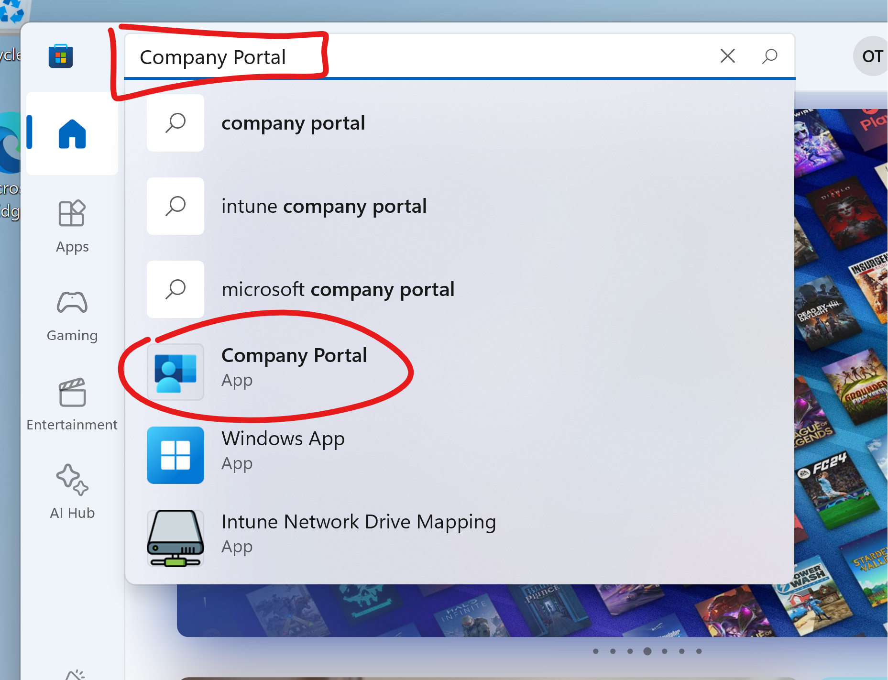Select the first carousel page dot
888x680 pixels.
click(596, 651)
